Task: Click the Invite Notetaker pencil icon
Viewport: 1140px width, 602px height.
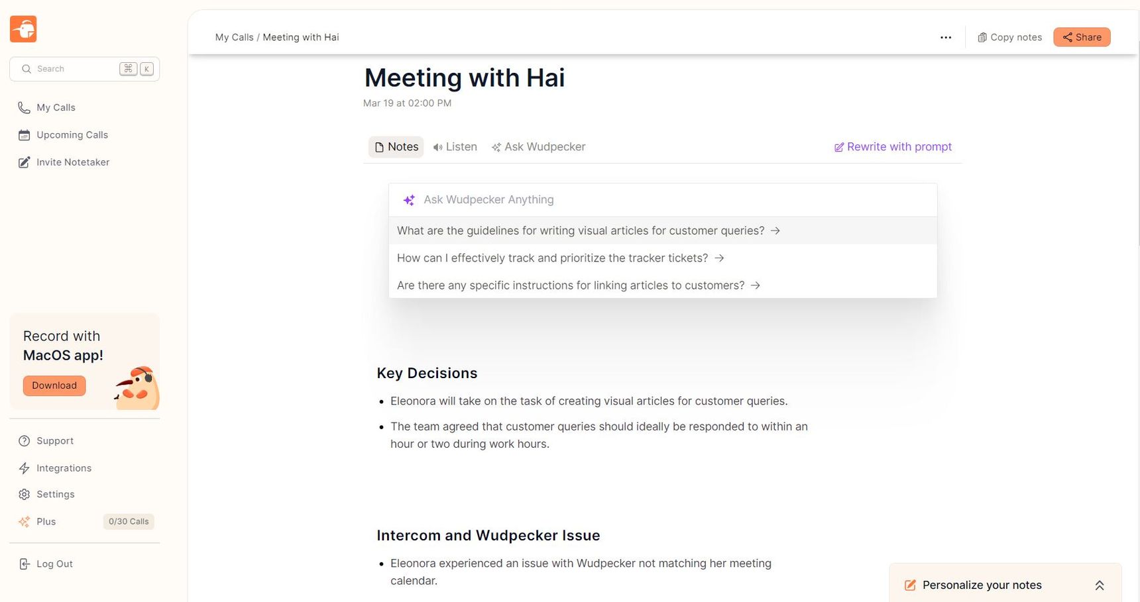Action: (x=24, y=162)
